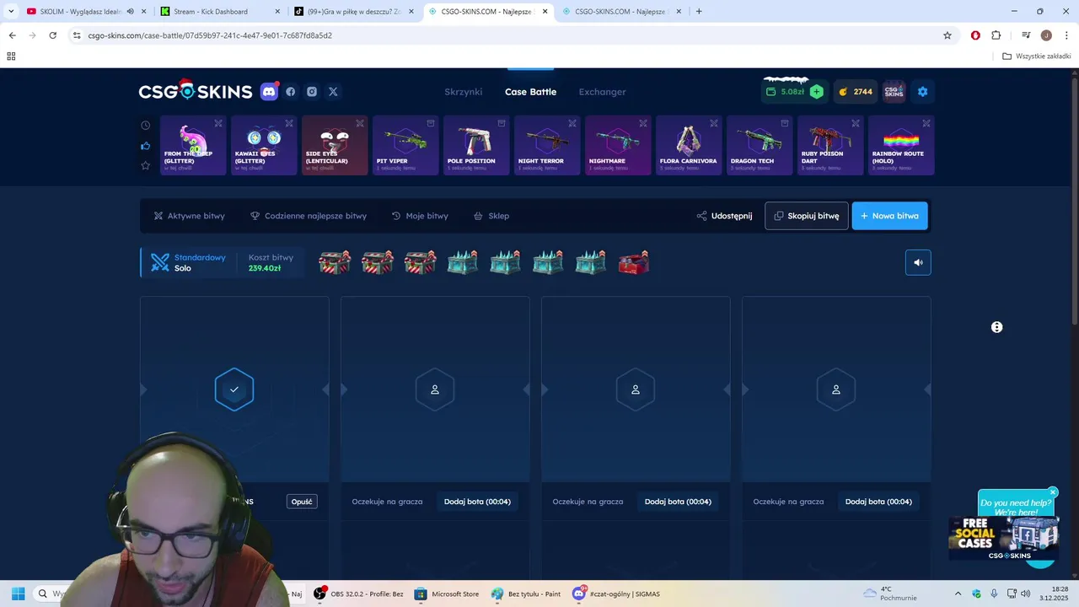The width and height of the screenshot is (1079, 607).
Task: Start a new battle with Nowa bitwa
Action: [890, 216]
